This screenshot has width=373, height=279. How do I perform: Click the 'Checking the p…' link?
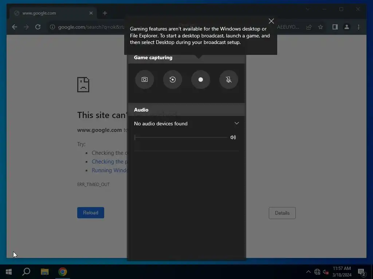(x=110, y=162)
